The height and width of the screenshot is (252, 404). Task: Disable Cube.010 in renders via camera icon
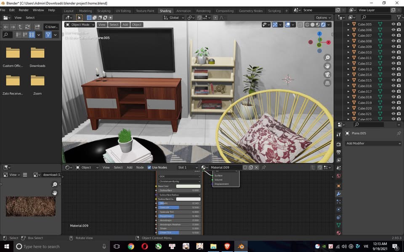(x=399, y=52)
